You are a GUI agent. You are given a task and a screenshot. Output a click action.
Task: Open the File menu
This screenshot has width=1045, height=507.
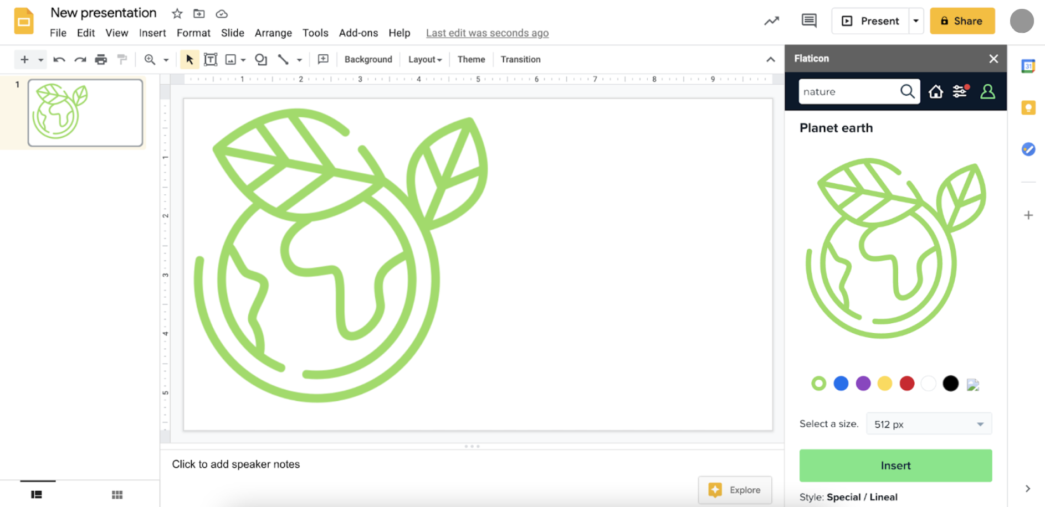[x=58, y=33]
